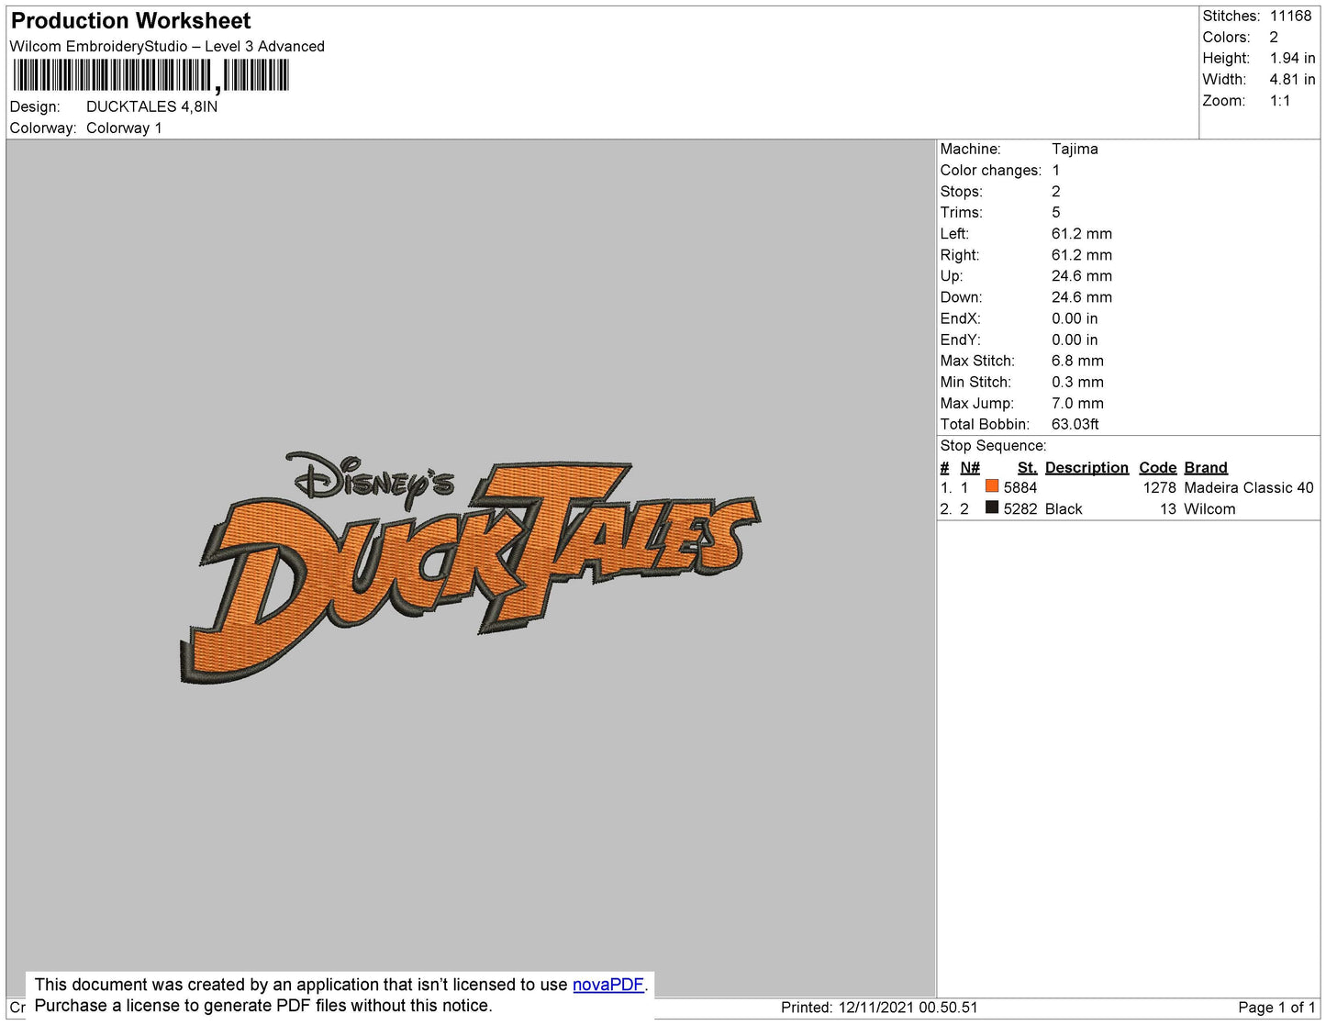Click the Colors value 2

[1274, 37]
